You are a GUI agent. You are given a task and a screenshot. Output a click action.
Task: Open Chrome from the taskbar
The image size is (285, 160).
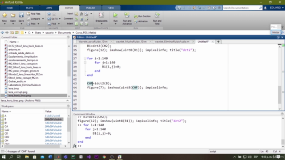[104, 157]
